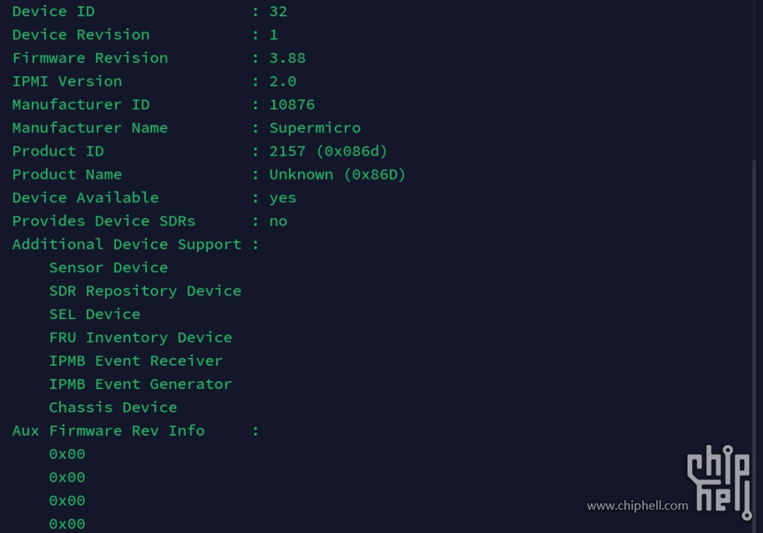Click the Sensor Device line

108,268
